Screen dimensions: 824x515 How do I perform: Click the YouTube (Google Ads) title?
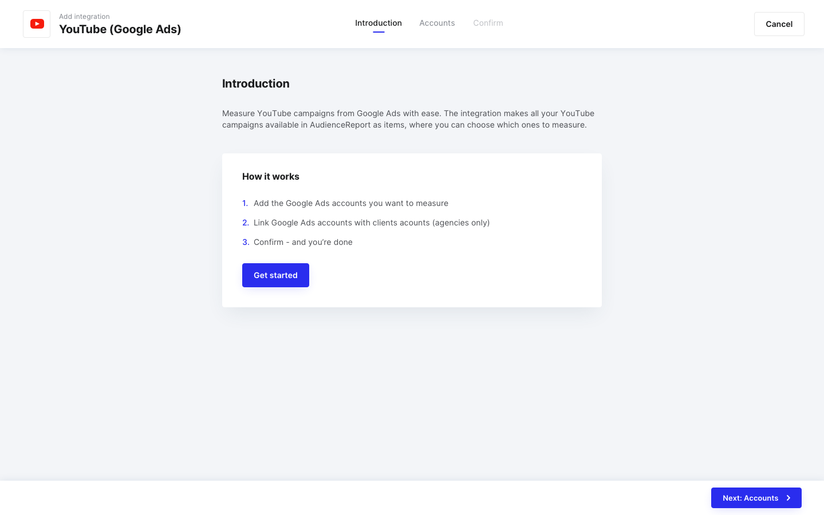(x=120, y=29)
